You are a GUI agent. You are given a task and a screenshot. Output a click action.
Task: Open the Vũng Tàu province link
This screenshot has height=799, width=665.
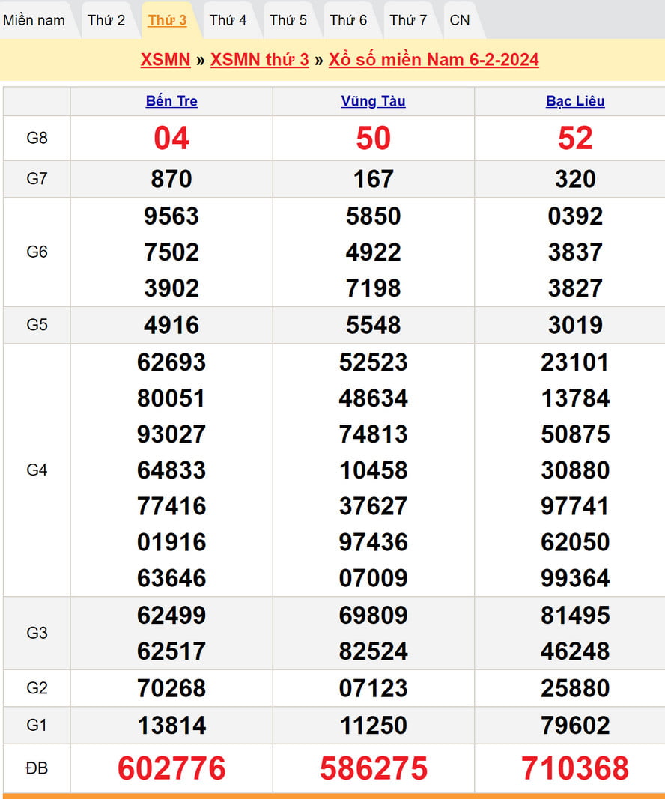(373, 101)
